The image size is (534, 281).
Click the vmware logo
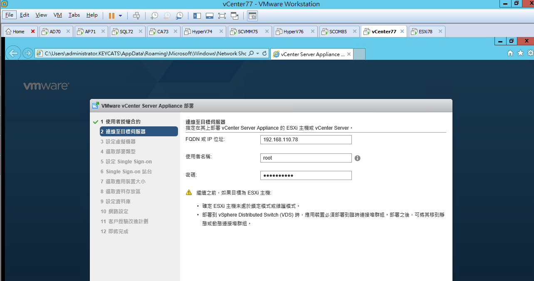click(x=46, y=86)
